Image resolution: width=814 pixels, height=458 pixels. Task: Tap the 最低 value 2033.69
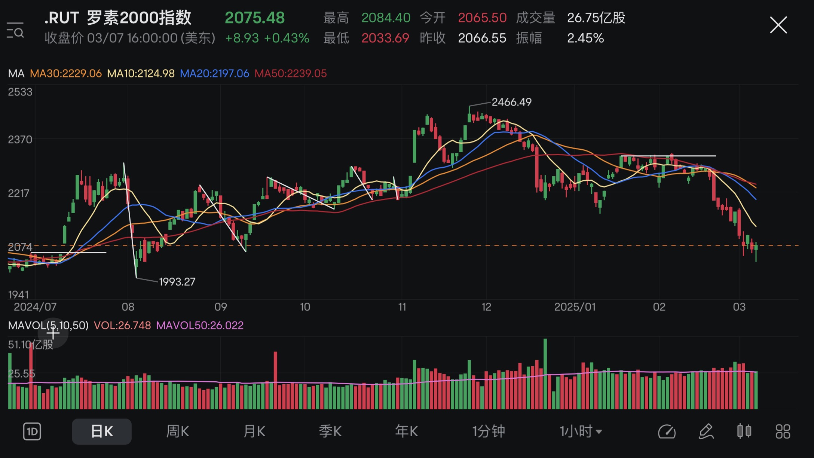point(385,38)
